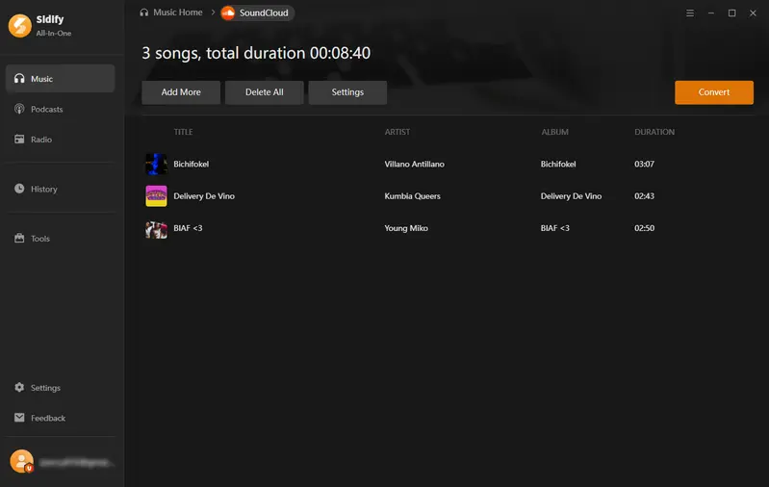Click the headphones icon beside Music Home
This screenshot has height=487, width=769.
(x=143, y=13)
